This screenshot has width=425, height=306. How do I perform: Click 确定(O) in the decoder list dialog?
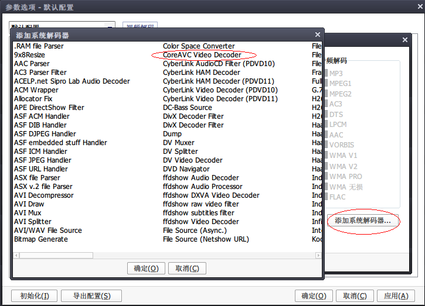[146, 269]
